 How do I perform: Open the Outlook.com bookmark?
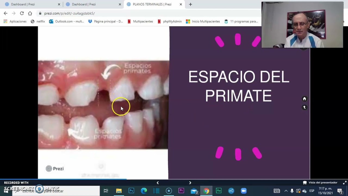tap(67, 21)
